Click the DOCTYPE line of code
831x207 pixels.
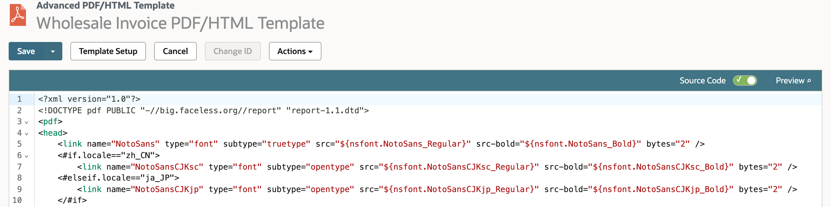coord(203,110)
